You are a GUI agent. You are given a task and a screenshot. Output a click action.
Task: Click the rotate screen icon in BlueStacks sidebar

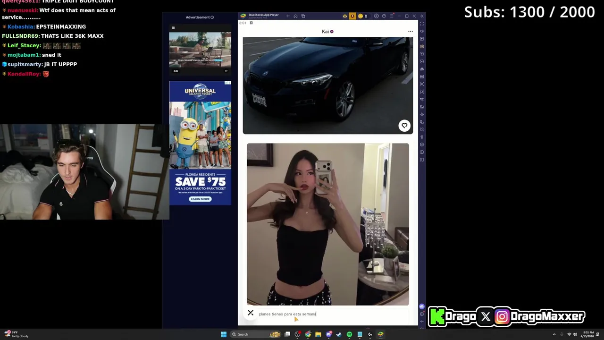pyautogui.click(x=422, y=129)
